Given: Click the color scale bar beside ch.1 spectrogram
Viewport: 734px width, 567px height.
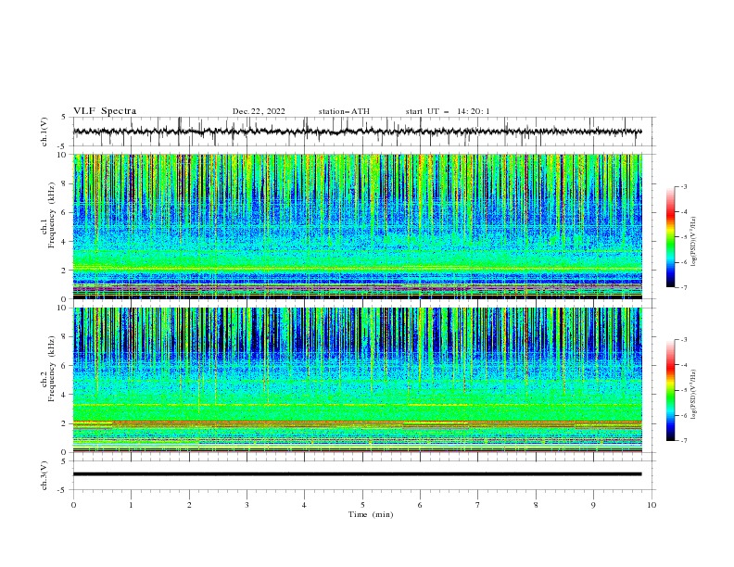Looking at the screenshot, I should 670,237.
